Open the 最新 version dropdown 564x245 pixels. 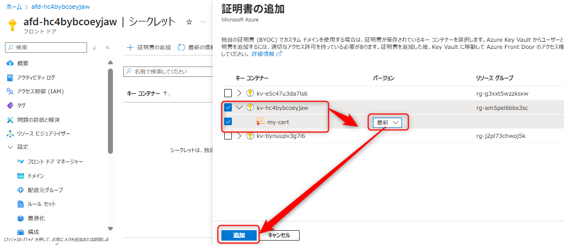[x=387, y=122]
